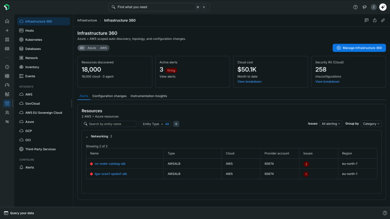Click the plus icon in left rail
This screenshot has height=219, width=390.
click(7, 31)
